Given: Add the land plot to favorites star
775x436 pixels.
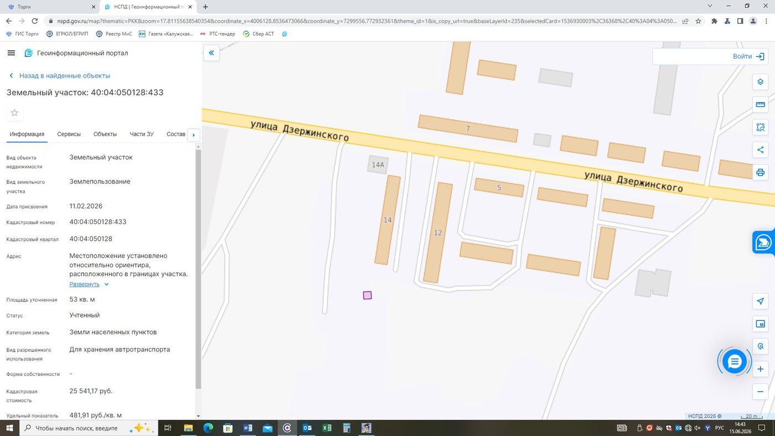Looking at the screenshot, I should click(14, 113).
